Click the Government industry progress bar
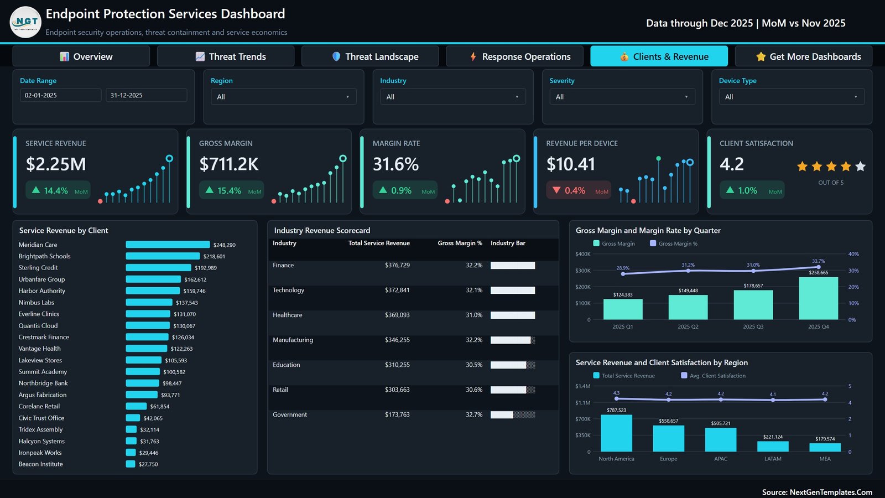Image resolution: width=885 pixels, height=498 pixels. coord(513,415)
